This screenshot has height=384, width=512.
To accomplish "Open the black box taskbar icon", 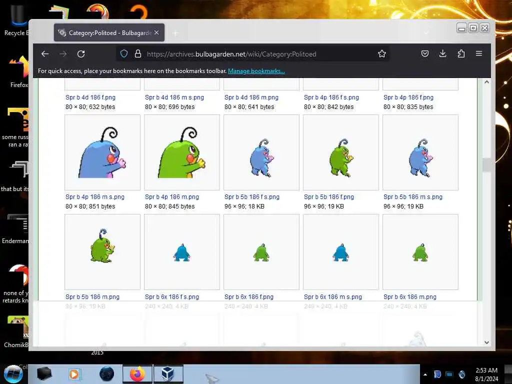I will click(x=44, y=374).
